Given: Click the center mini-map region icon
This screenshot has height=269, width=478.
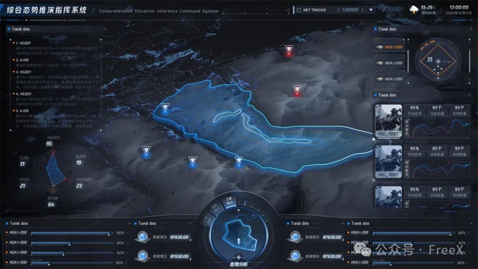Looking at the screenshot, I should (238, 233).
